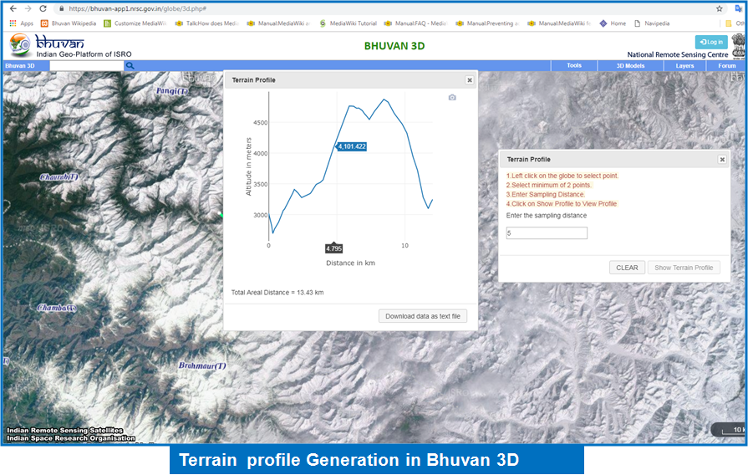Click the Bhuvan search input field
The image size is (748, 475).
[x=86, y=66]
